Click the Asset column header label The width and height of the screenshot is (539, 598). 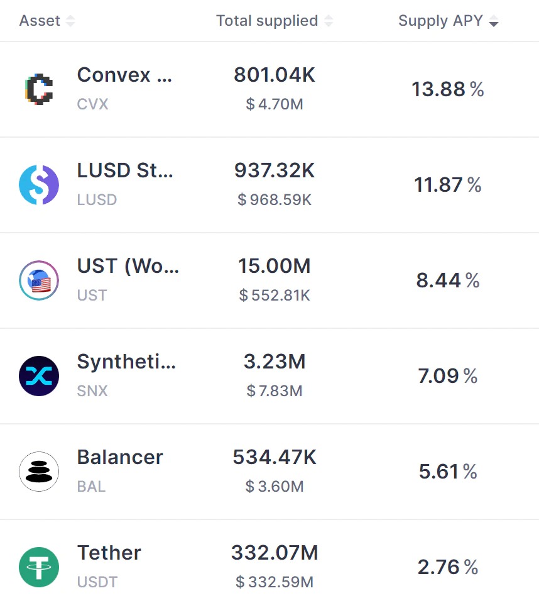click(40, 21)
